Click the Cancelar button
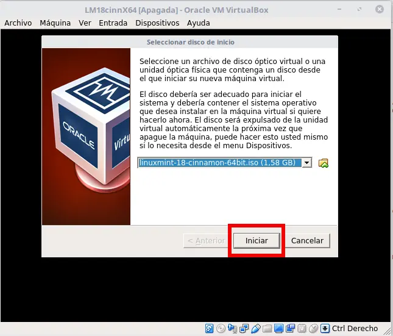The height and width of the screenshot is (336, 393). click(307, 241)
